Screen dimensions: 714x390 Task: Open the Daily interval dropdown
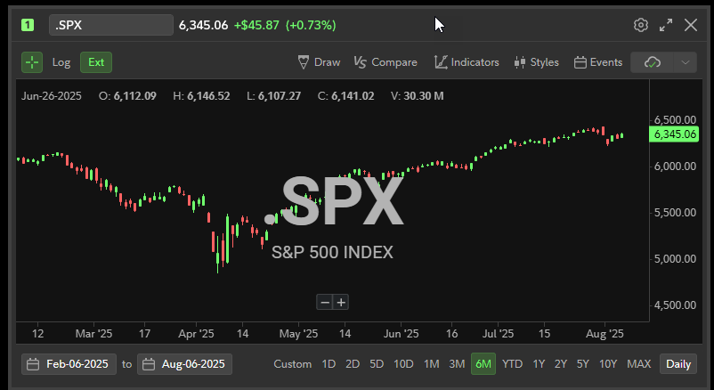click(x=678, y=364)
